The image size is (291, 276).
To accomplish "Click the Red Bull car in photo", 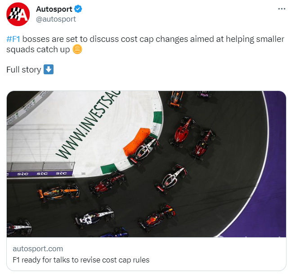I will (x=157, y=217).
